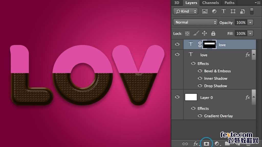This screenshot has width=262, height=147.
Task: Hide Layer 0
Action: click(177, 97)
